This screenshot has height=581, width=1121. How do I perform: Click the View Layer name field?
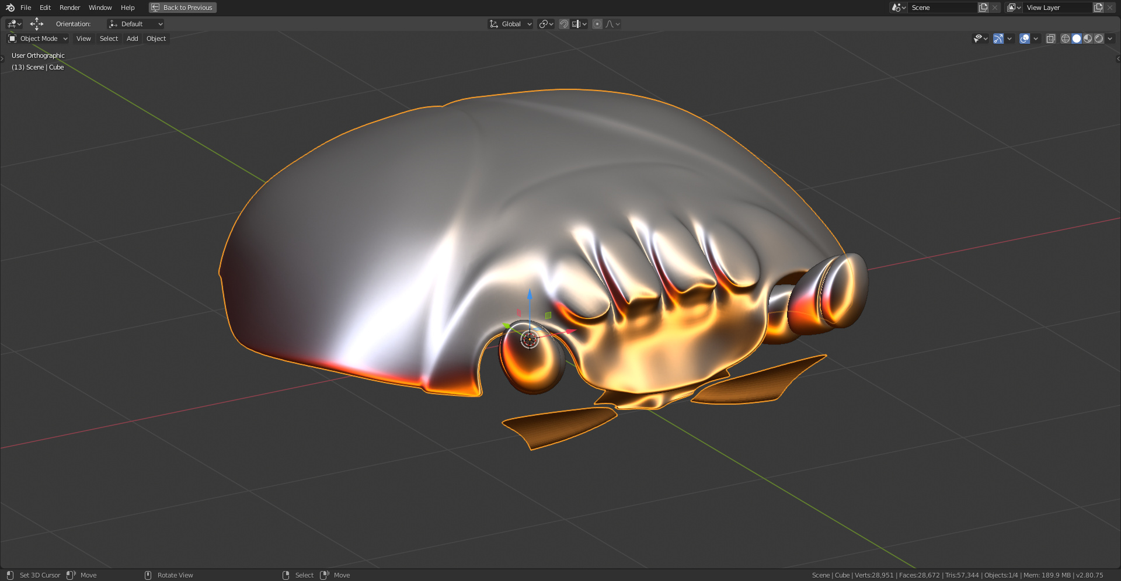tap(1057, 8)
